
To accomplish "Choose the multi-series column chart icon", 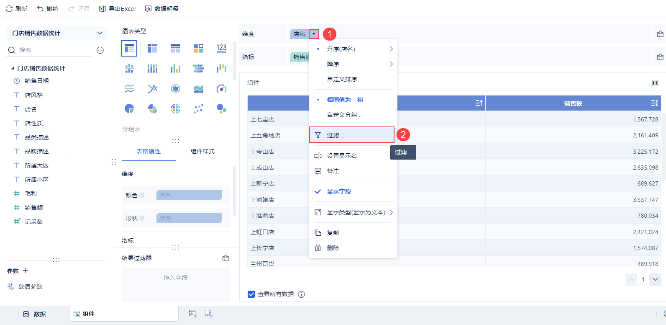I will pyautogui.click(x=175, y=68).
